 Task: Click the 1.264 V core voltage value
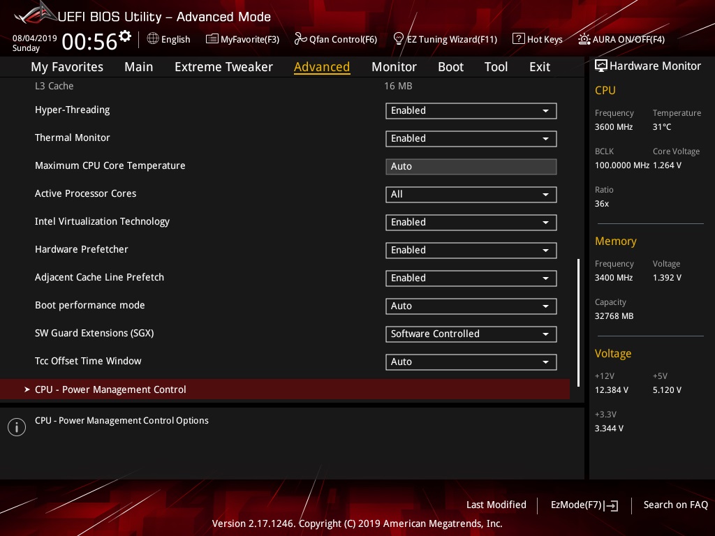(x=667, y=165)
